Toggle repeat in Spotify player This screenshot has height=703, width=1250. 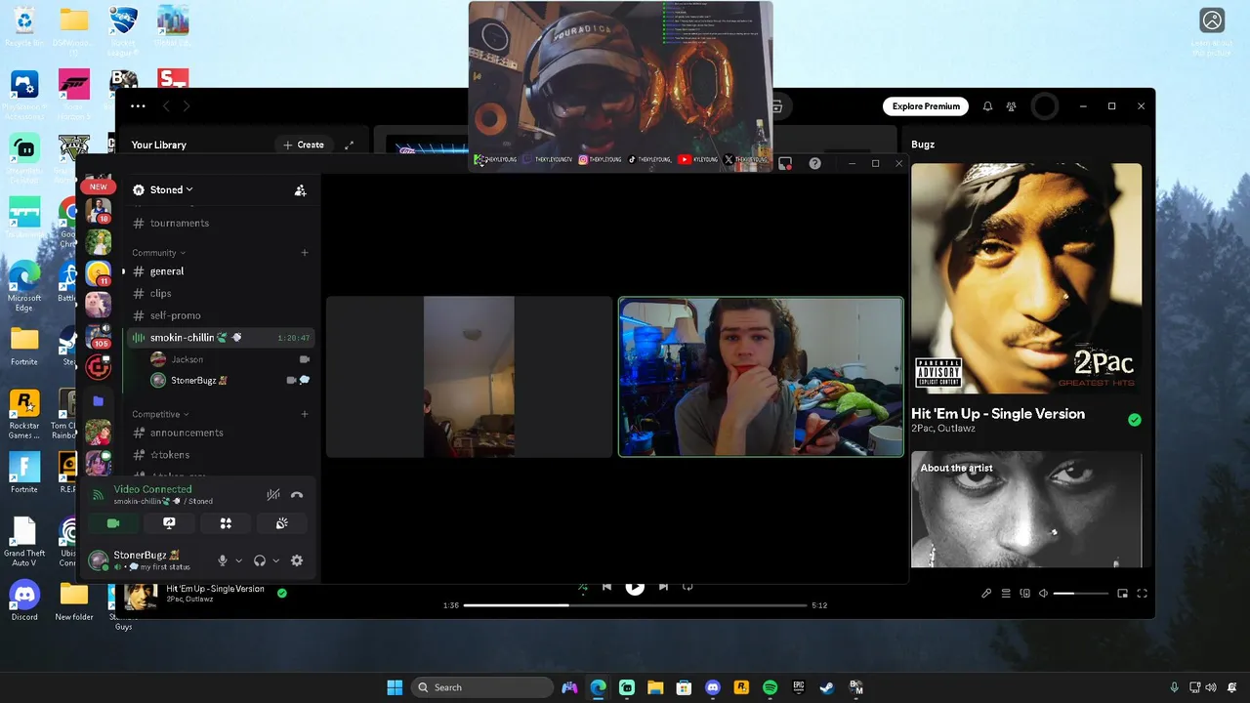click(x=687, y=587)
